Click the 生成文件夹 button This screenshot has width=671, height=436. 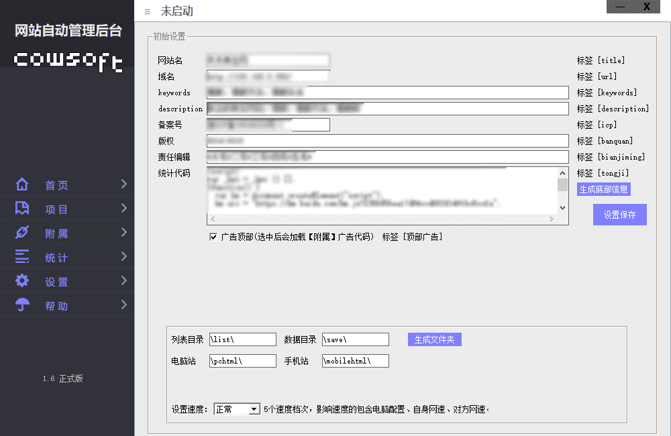(434, 339)
